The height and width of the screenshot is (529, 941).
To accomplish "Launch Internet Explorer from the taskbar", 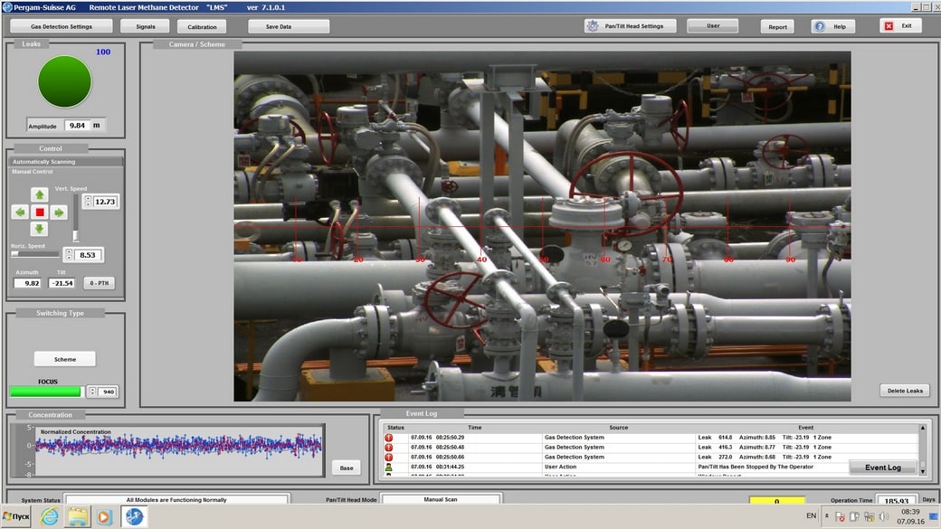I will click(x=49, y=515).
